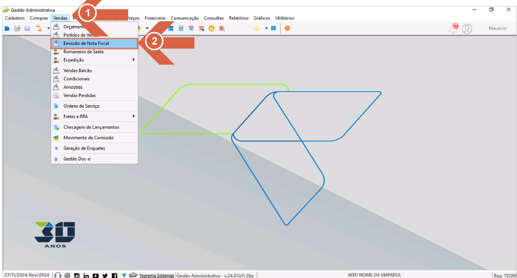This screenshot has width=517, height=278.
Task: Click the dropdown arrow left of table icon
Action: click(147, 28)
